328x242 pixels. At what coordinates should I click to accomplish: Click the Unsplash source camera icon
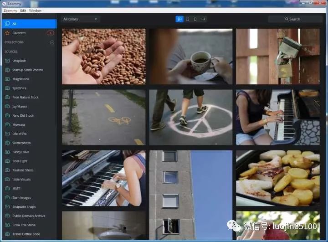[x=7, y=61]
